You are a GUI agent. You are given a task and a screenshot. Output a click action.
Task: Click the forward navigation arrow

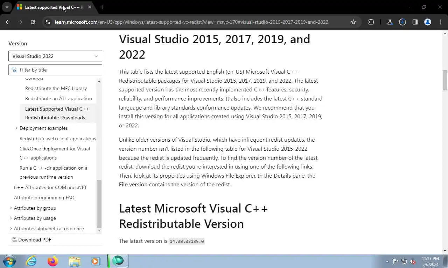(x=20, y=22)
